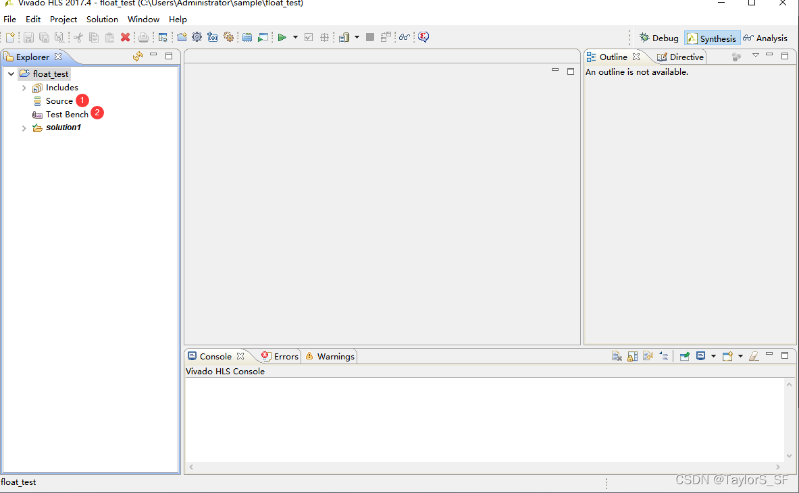Click the Compare Reports icon
799x493 pixels.
pyautogui.click(x=386, y=36)
